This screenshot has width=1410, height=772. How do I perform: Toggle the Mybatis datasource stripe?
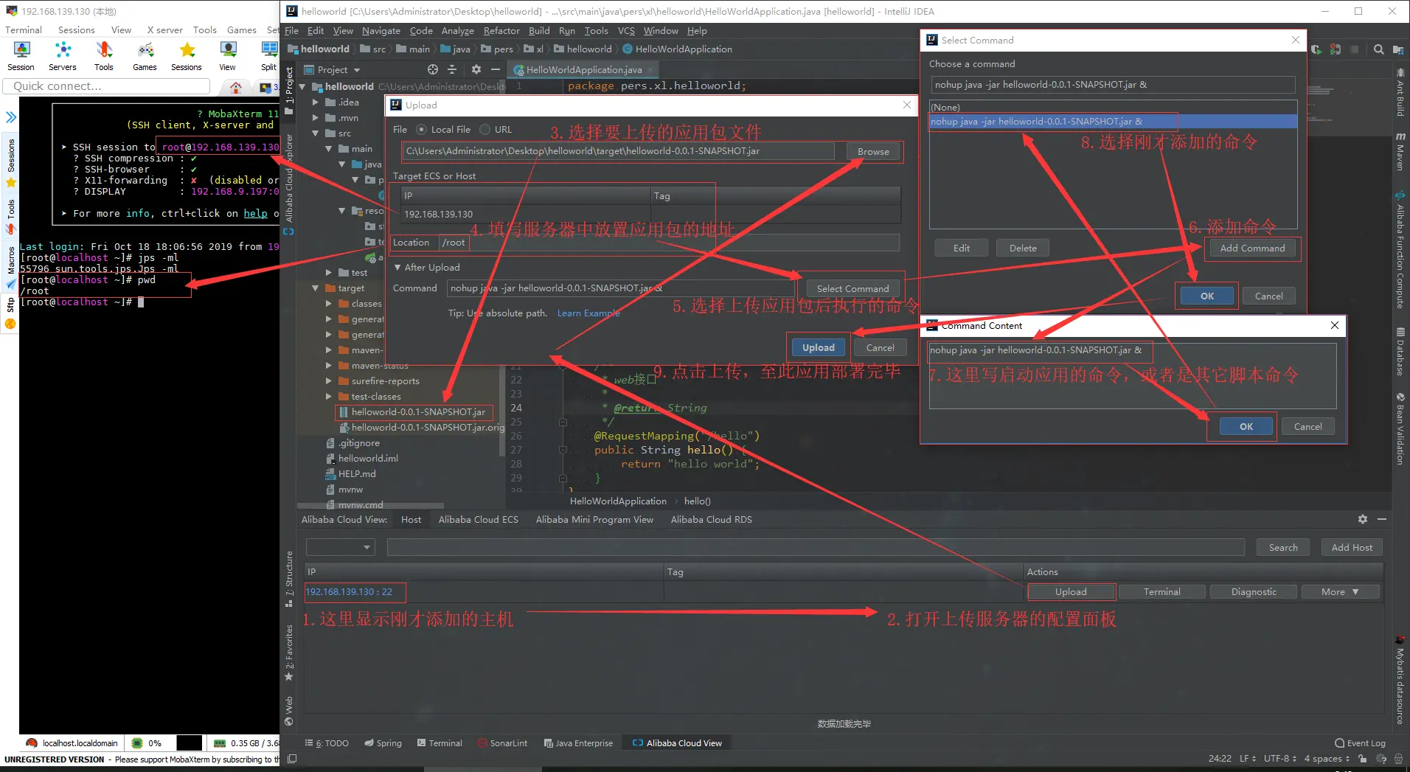point(1400,680)
